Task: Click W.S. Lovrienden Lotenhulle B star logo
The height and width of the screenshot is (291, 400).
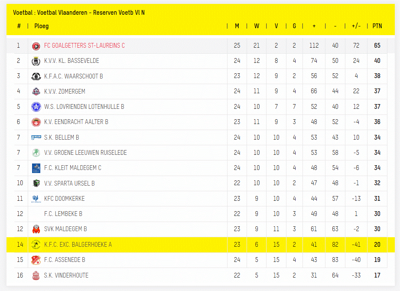Action: (x=36, y=107)
